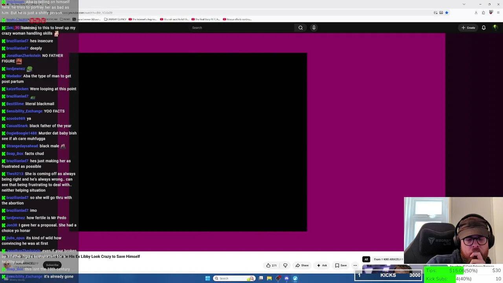Screen dimensions: 503x283
Task: Click OogieBoogie1488 chat username
Action: [x=21, y=133]
